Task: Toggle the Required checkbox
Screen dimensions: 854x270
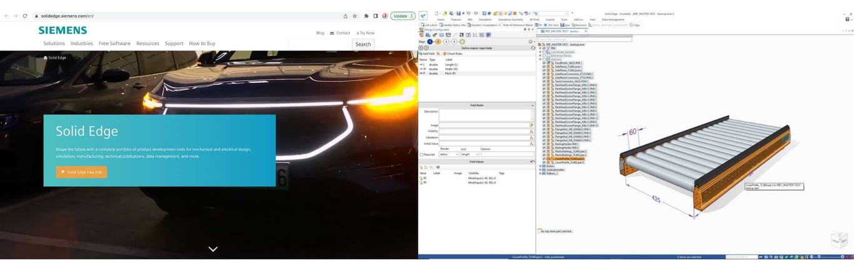Action: point(422,154)
